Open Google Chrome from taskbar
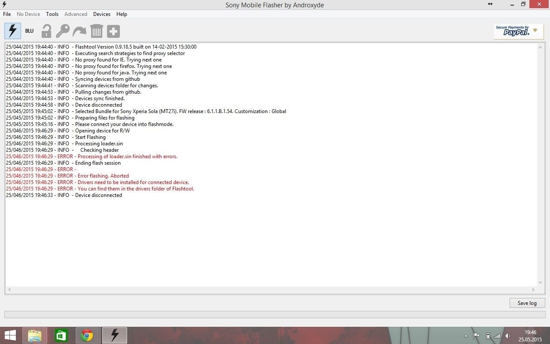This screenshot has width=550, height=344. pos(87,335)
